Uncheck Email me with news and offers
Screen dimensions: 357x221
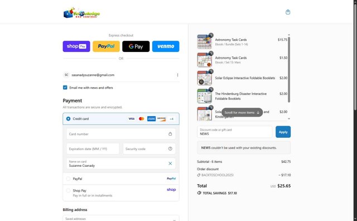[65, 88]
